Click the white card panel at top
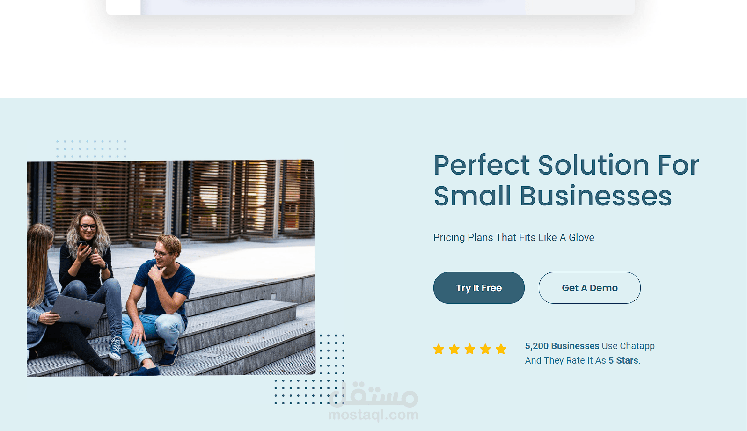747x431 pixels. point(370,7)
